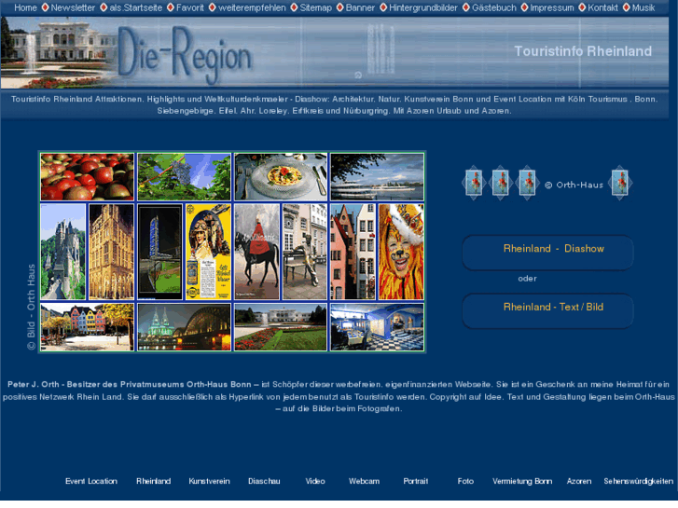Open the Hintergrundbilder link

click(x=422, y=7)
